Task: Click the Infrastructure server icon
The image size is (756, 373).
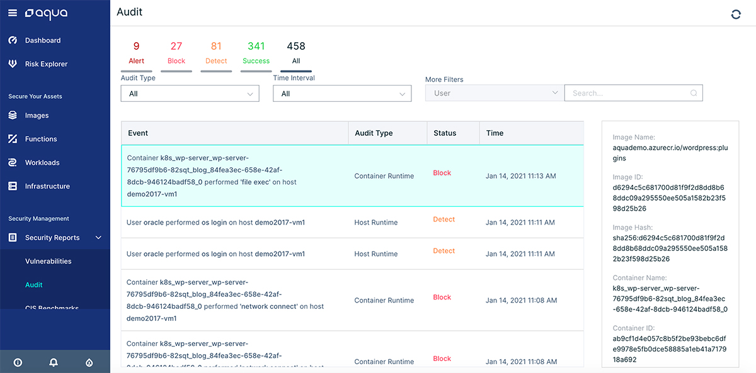Action: coord(13,186)
